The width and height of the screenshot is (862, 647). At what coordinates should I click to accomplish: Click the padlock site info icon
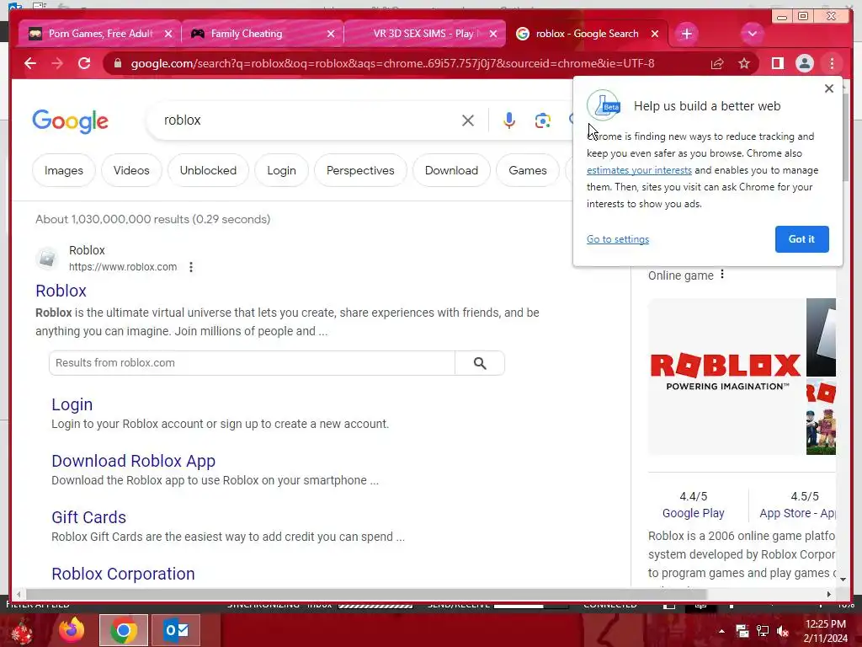click(x=117, y=64)
